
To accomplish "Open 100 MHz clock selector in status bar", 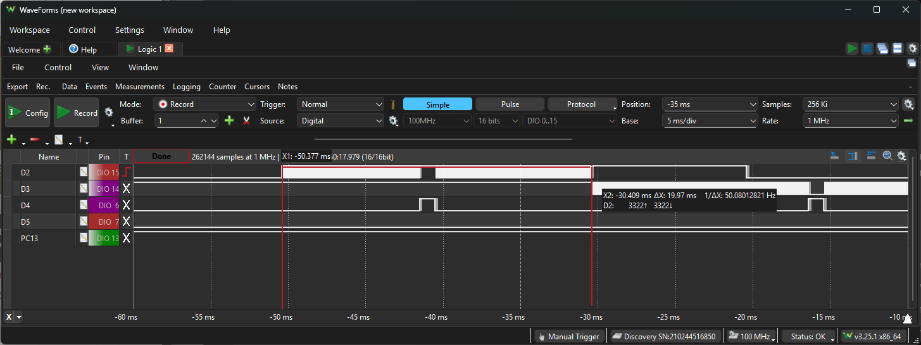I will pos(752,336).
